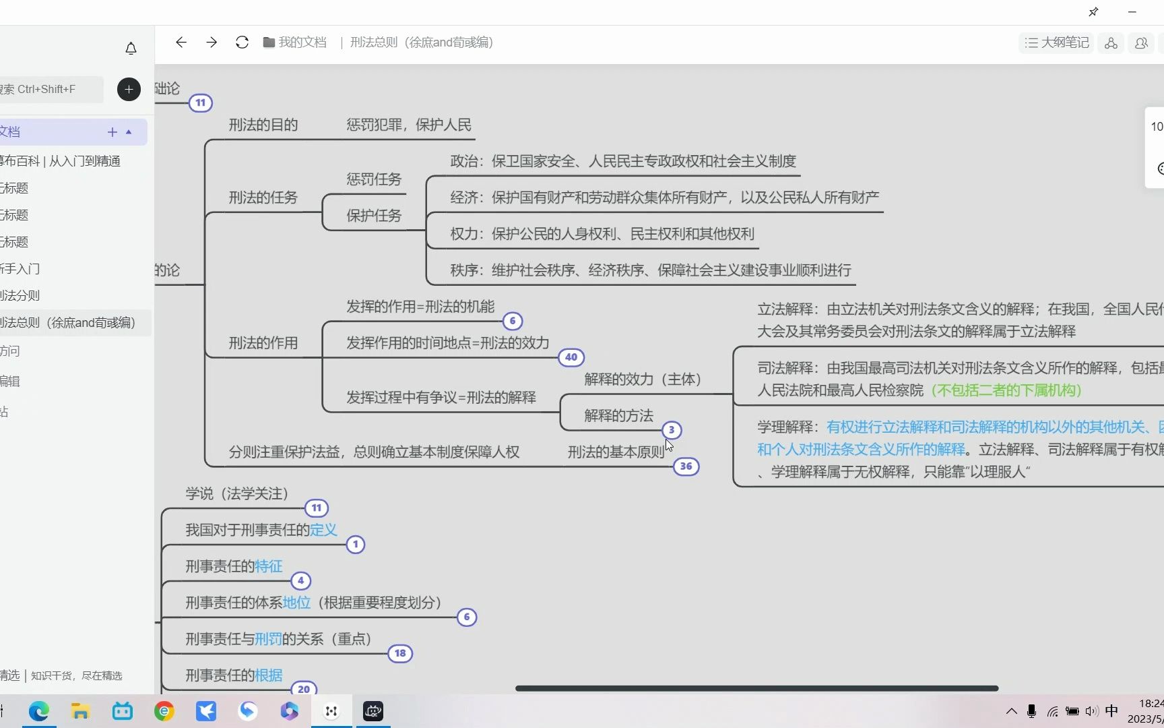1164x728 pixels.
Task: Open the 幕布 app icon on taskbar
Action: [x=331, y=711]
